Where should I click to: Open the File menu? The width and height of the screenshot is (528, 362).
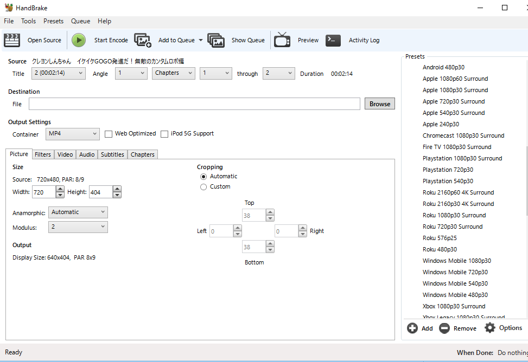(x=9, y=21)
